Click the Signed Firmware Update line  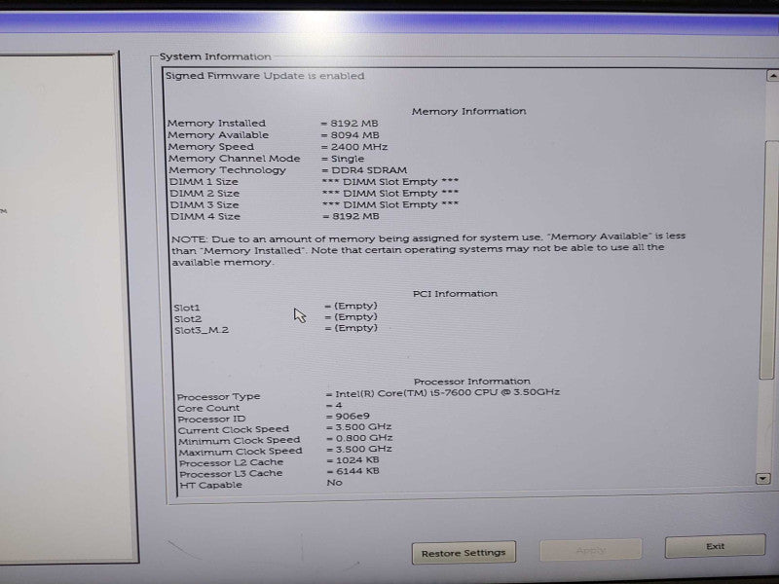(x=265, y=76)
